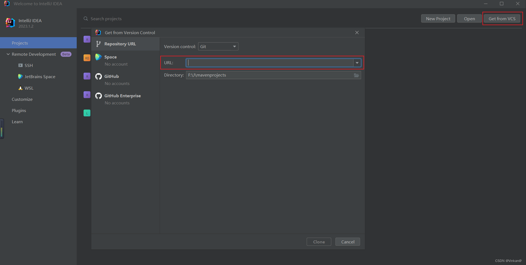Viewport: 526px width, 265px height.
Task: Click the IntelliJ IDEA logo at top left
Action: coord(10,23)
